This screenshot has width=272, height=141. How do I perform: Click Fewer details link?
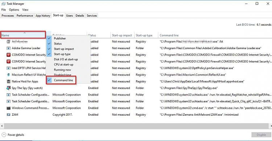pyautogui.click(x=16, y=135)
